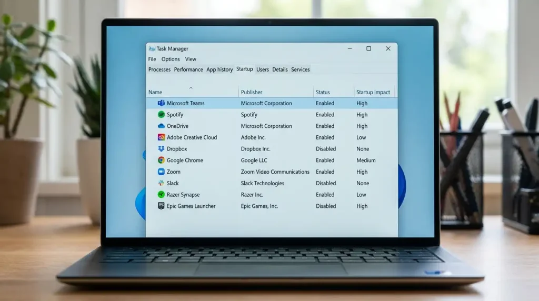This screenshot has width=539, height=301.
Task: Click the Disabled status of Slack
Action: pos(326,183)
